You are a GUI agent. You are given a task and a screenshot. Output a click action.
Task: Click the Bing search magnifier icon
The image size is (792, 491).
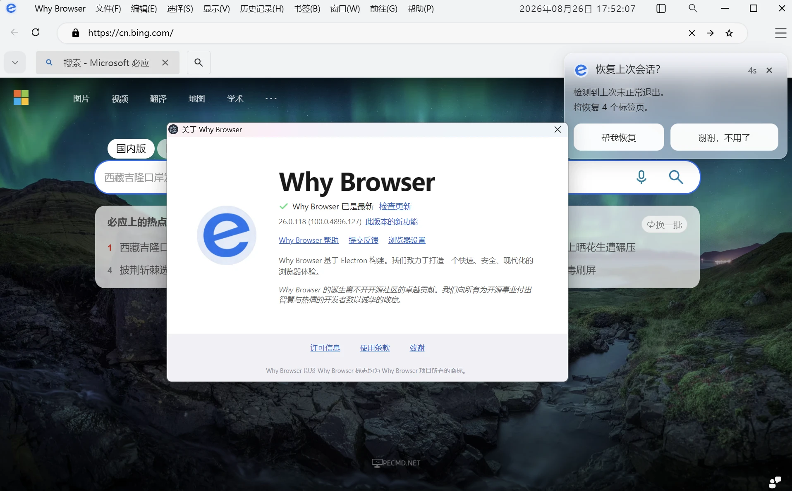pyautogui.click(x=676, y=177)
